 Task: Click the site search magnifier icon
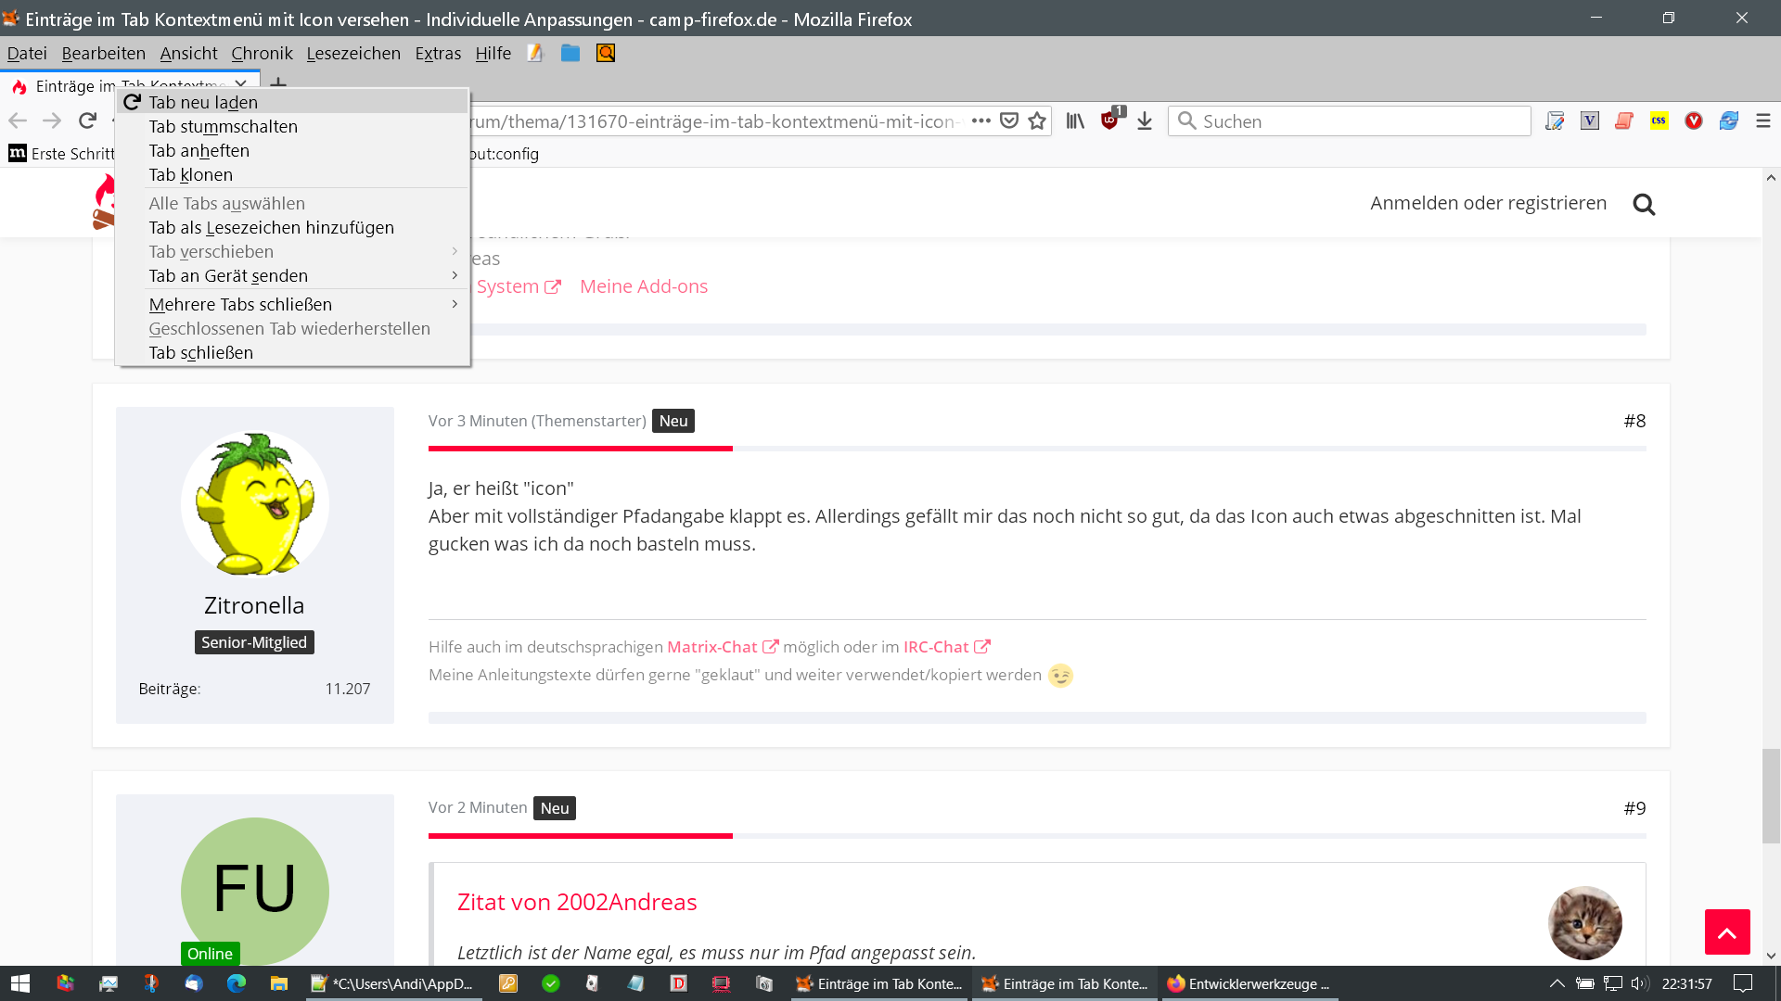tap(1644, 204)
